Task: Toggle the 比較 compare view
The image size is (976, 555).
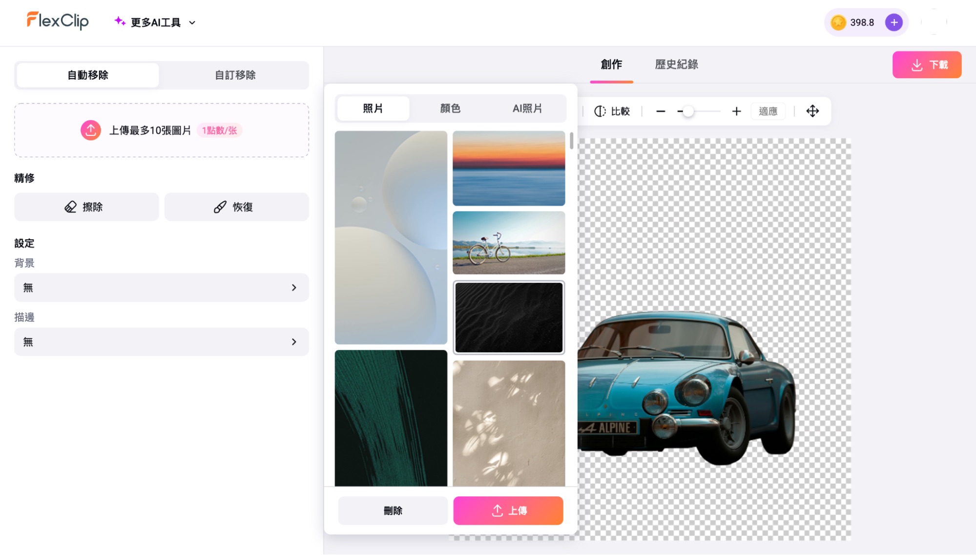Action: (x=612, y=111)
